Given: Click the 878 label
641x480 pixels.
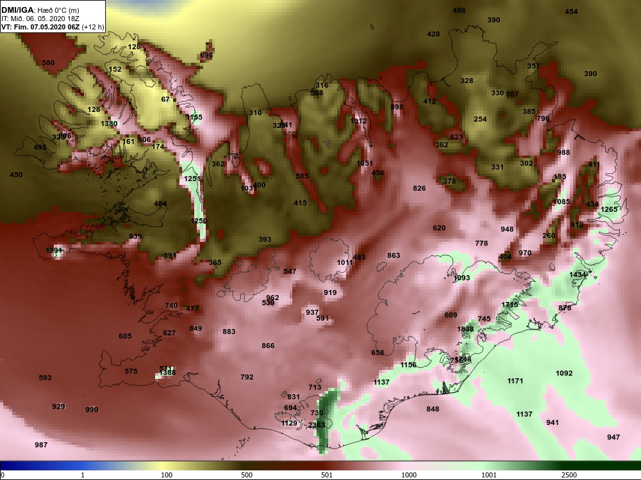Looking at the screenshot, I should point(565,308).
